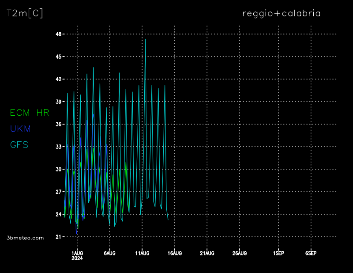Click the highest GFS temperature peak

pos(145,40)
